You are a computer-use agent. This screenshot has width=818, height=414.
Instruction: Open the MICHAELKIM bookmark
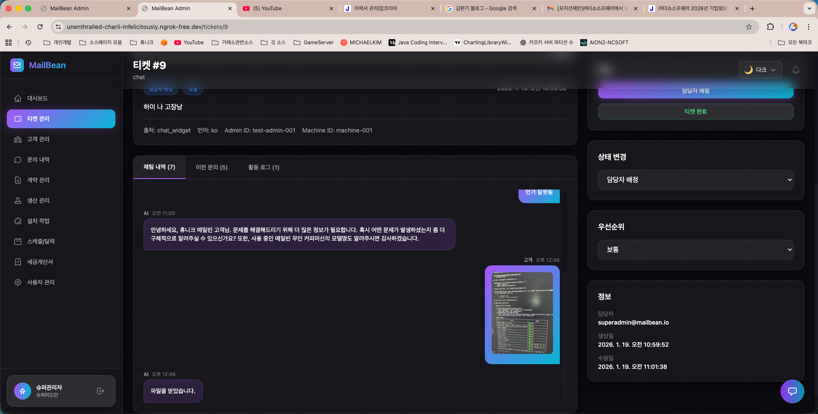pyautogui.click(x=361, y=43)
